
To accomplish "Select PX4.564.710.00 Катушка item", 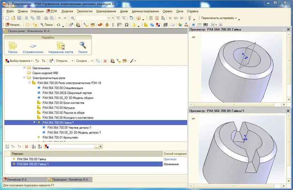I will coord(58,108).
